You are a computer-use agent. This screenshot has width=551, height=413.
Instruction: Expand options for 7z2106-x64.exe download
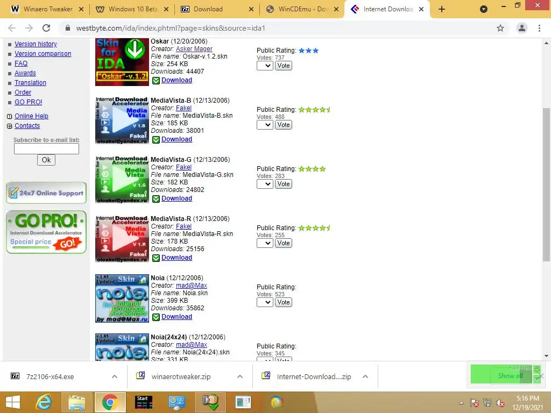click(115, 376)
